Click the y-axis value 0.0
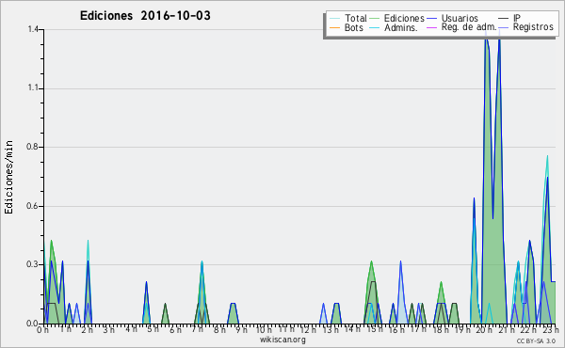Image resolution: width=565 pixels, height=348 pixels. (32, 324)
